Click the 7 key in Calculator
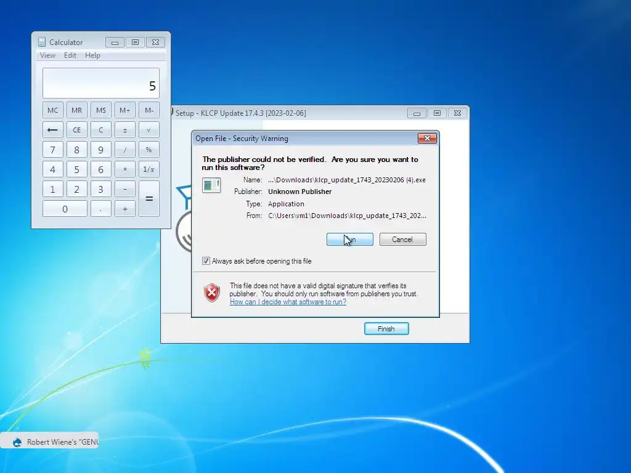The height and width of the screenshot is (473, 631). click(x=53, y=150)
